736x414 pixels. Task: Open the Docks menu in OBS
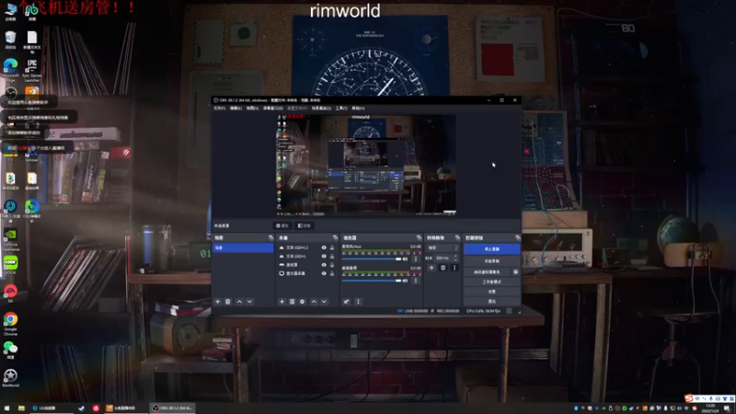272,108
